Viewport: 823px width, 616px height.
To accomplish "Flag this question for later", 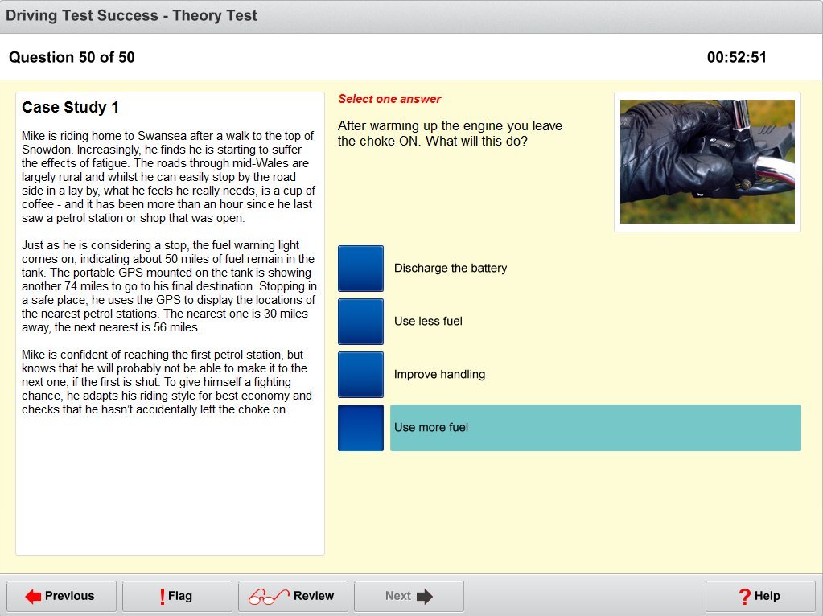I will (x=178, y=596).
